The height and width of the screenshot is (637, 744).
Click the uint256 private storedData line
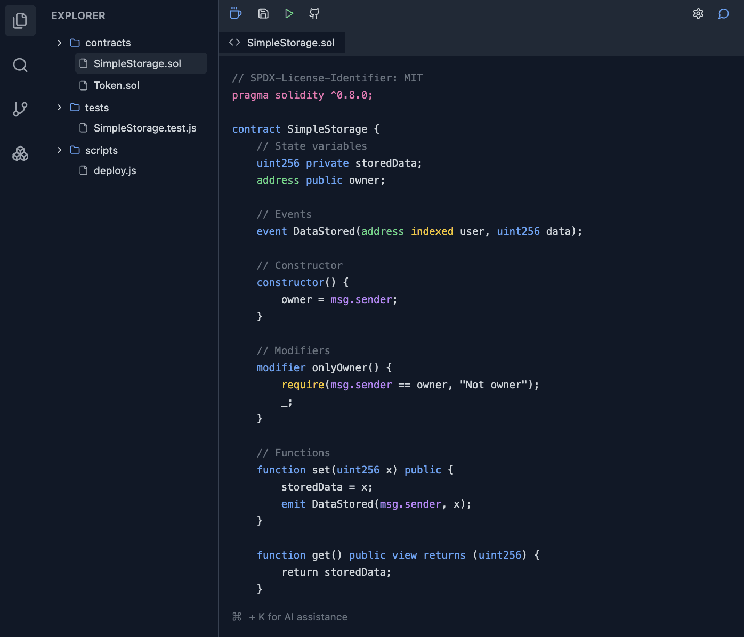[x=339, y=163]
